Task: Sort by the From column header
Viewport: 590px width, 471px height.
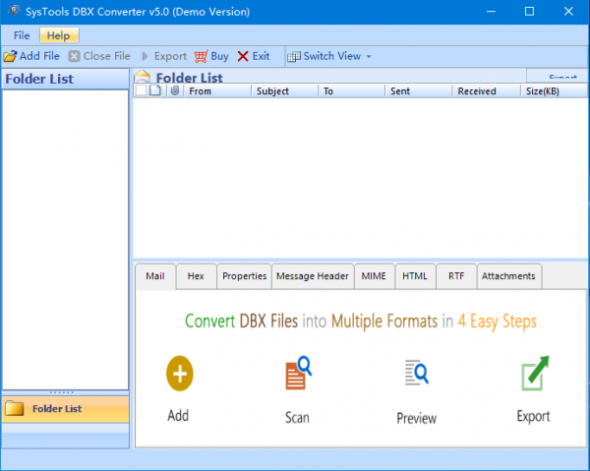Action: [x=216, y=91]
